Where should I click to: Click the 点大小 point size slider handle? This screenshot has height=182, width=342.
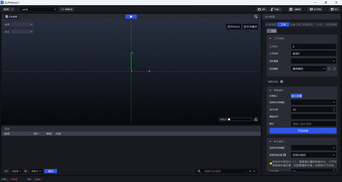(x=229, y=119)
